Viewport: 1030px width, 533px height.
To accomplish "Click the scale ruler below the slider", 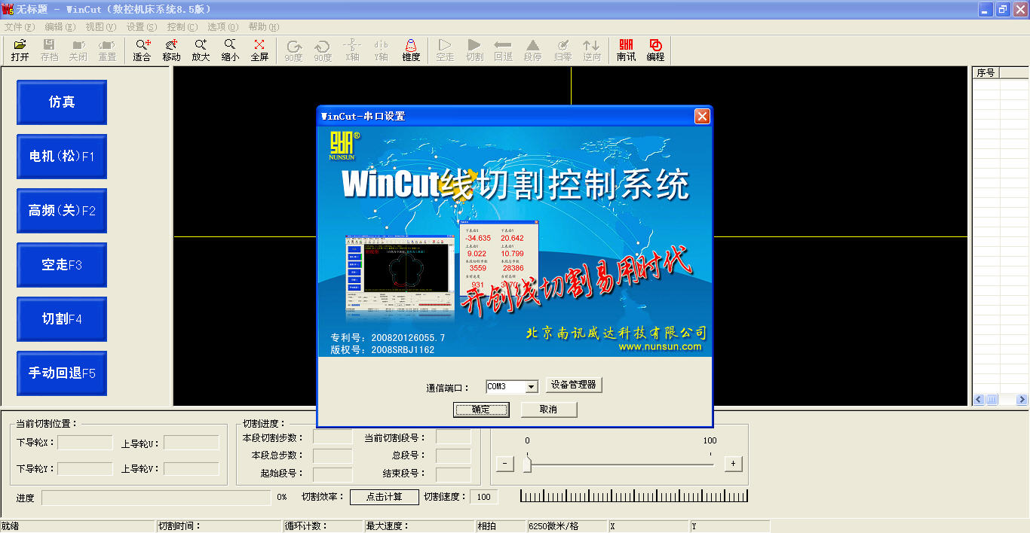I will point(634,495).
